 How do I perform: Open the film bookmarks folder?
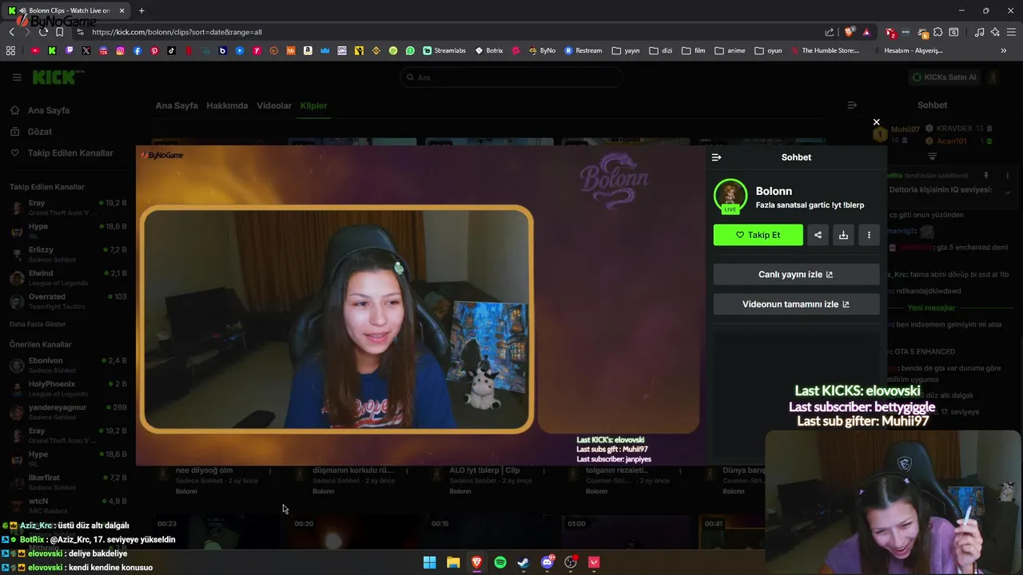tap(694, 50)
